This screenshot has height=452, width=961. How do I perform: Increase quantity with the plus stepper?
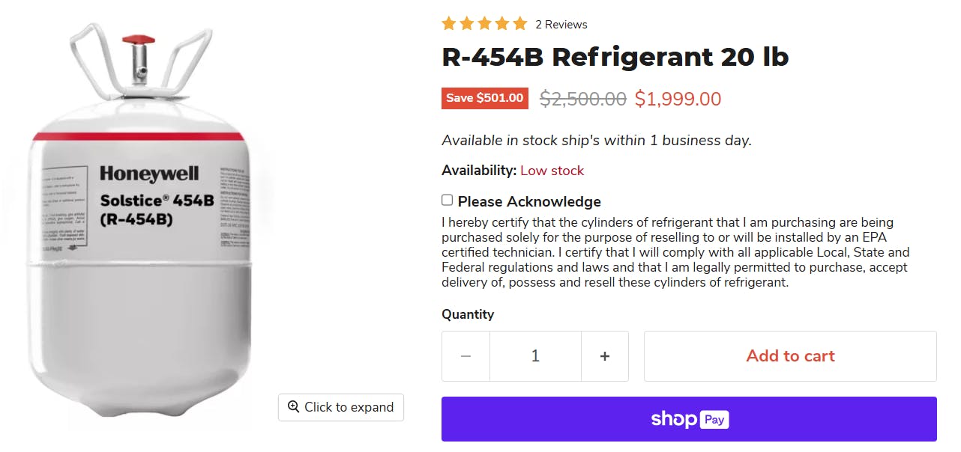(605, 355)
